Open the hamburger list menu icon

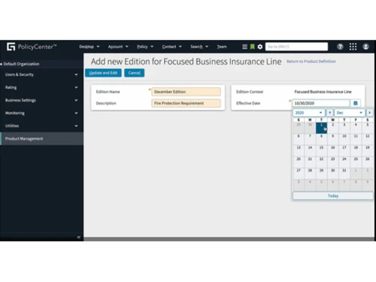click(244, 47)
